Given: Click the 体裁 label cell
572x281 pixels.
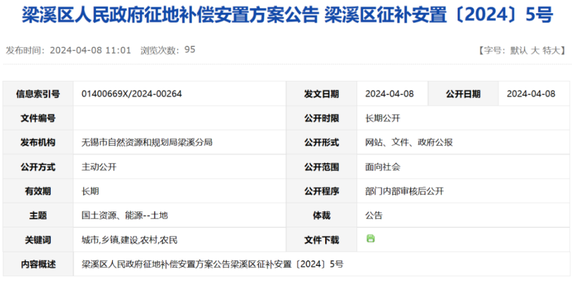Looking at the screenshot, I should click(x=322, y=215).
